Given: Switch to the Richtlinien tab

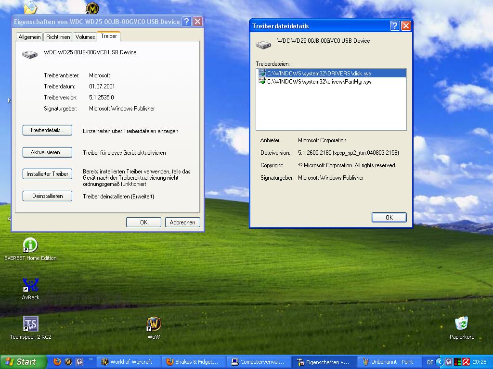Looking at the screenshot, I should coord(58,37).
